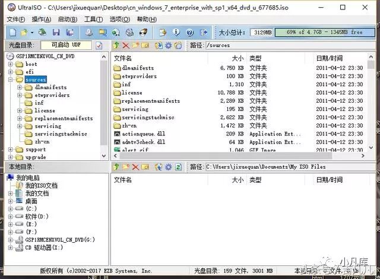Expand the efi folder tree node
This screenshot has height=279, width=380.
pyautogui.click(x=11, y=72)
